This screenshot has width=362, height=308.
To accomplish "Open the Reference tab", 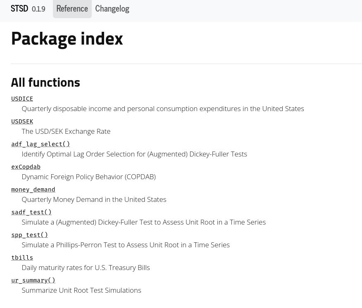I will tap(72, 9).
